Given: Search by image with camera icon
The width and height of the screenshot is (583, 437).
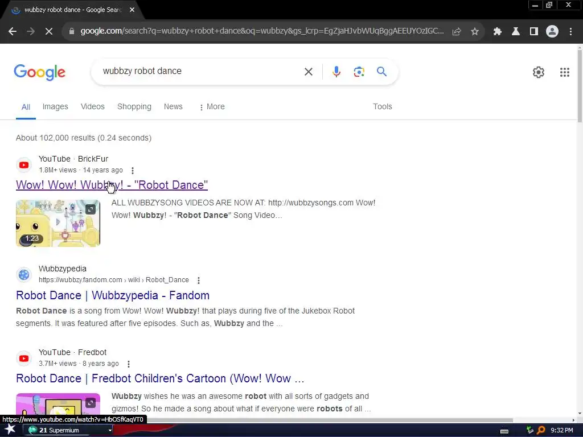Looking at the screenshot, I should (x=359, y=72).
